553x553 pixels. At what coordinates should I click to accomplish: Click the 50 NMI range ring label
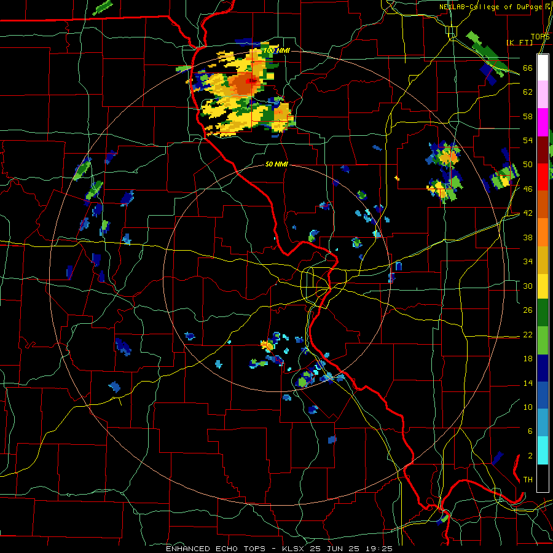276,164
